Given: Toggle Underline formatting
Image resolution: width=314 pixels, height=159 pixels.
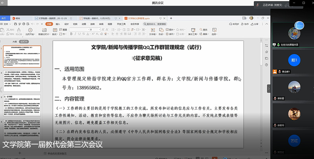Looking at the screenshot, I should point(79,34).
